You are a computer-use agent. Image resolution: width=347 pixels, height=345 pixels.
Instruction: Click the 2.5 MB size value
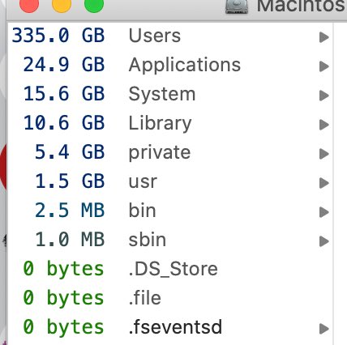70,211
